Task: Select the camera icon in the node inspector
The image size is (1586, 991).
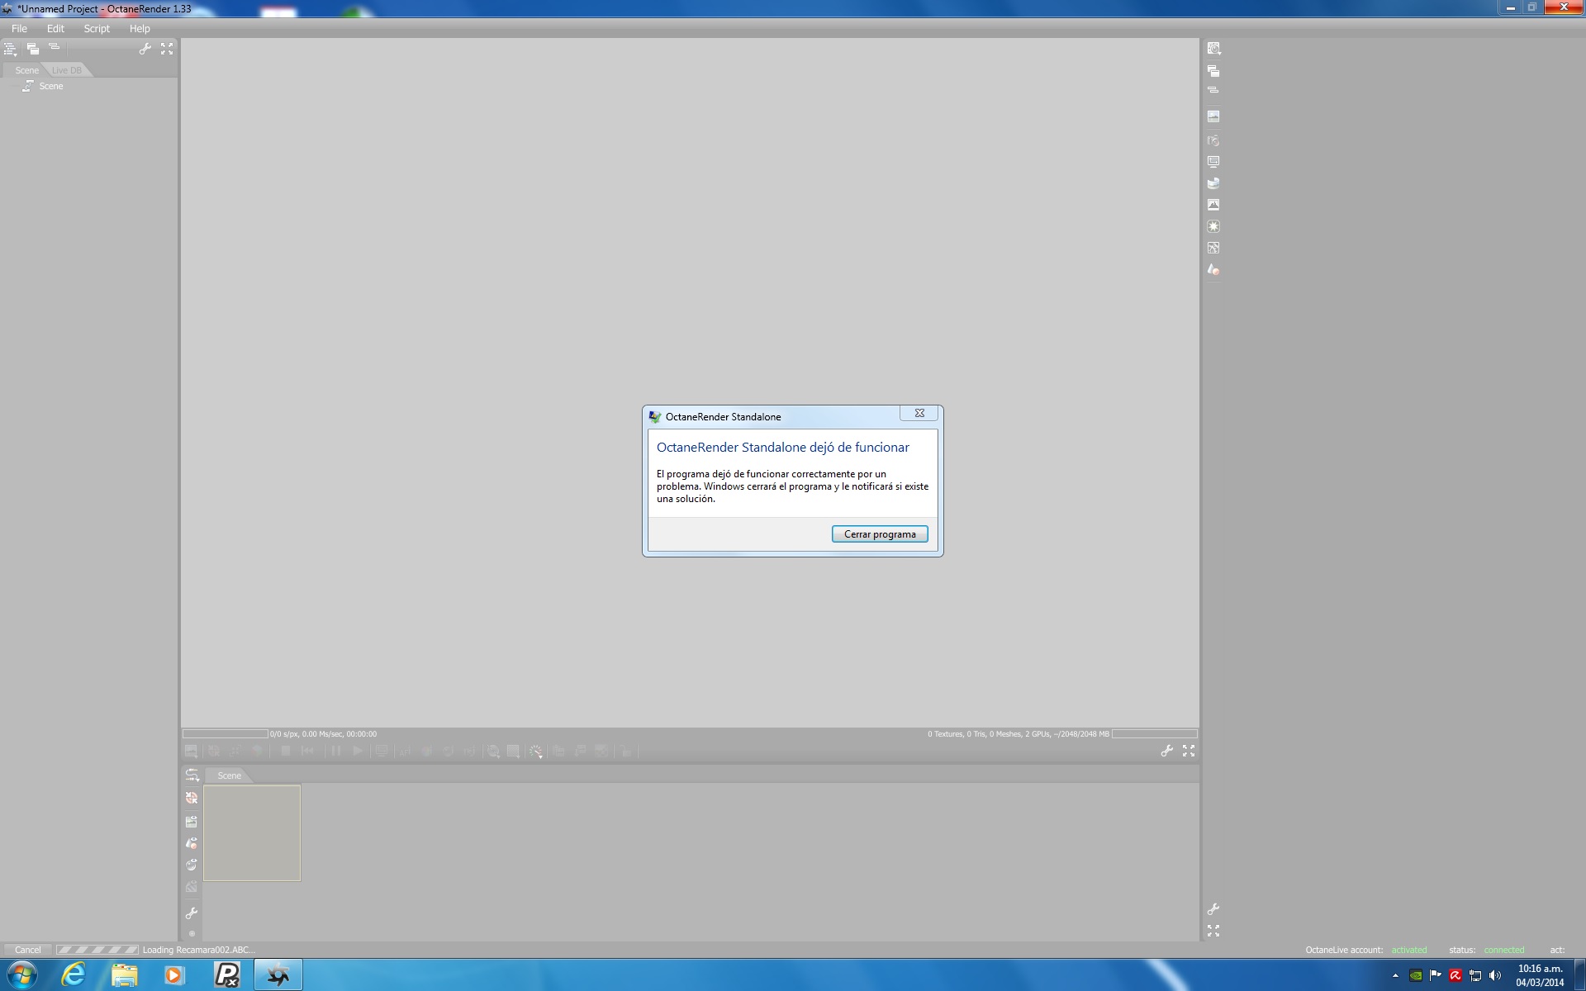Action: pyautogui.click(x=1213, y=140)
